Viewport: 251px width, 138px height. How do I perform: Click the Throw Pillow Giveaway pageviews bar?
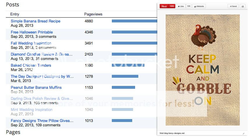click(122, 121)
